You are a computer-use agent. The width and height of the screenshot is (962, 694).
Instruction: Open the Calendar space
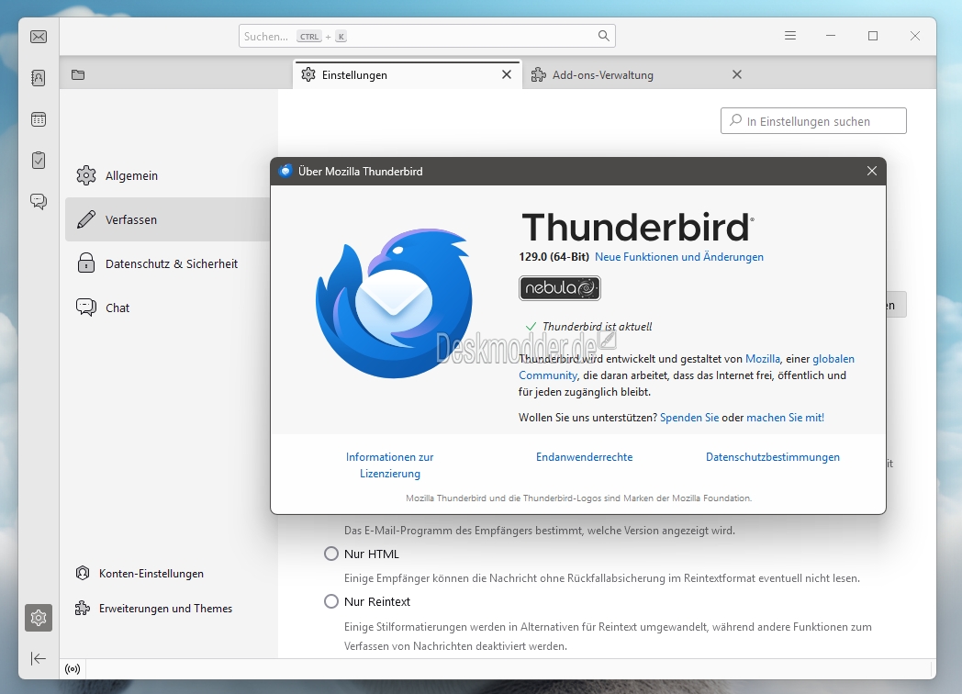pyautogui.click(x=38, y=119)
